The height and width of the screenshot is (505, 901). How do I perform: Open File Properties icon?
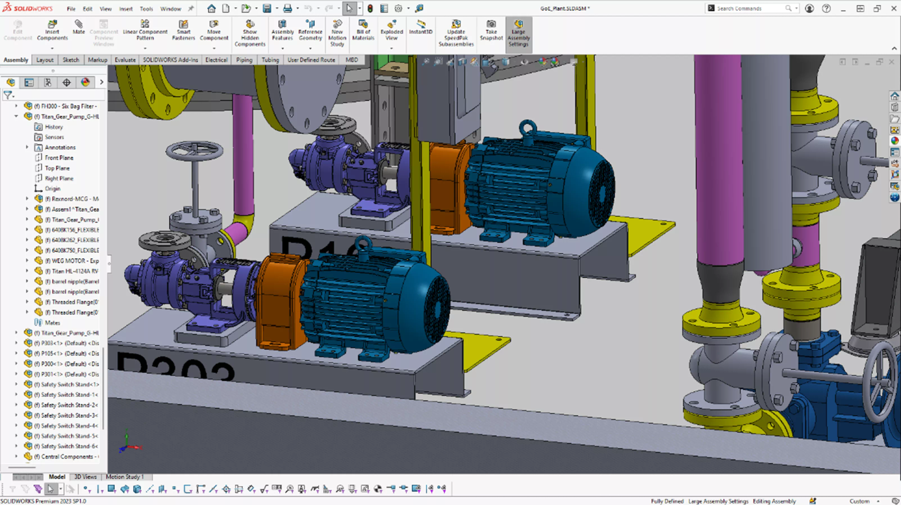click(x=384, y=8)
